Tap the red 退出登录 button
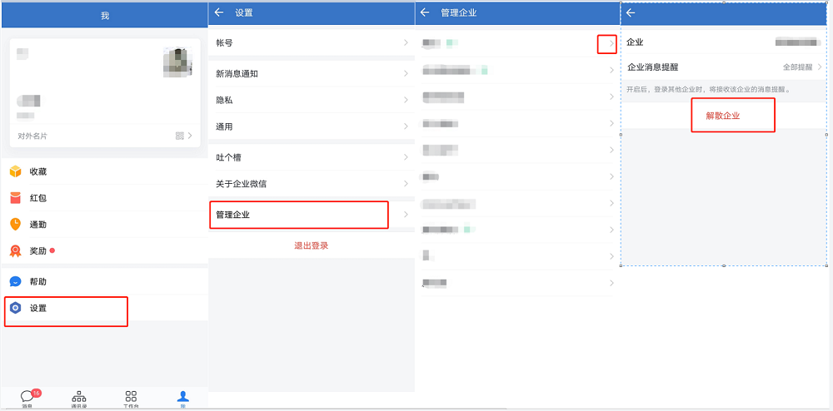 click(312, 245)
